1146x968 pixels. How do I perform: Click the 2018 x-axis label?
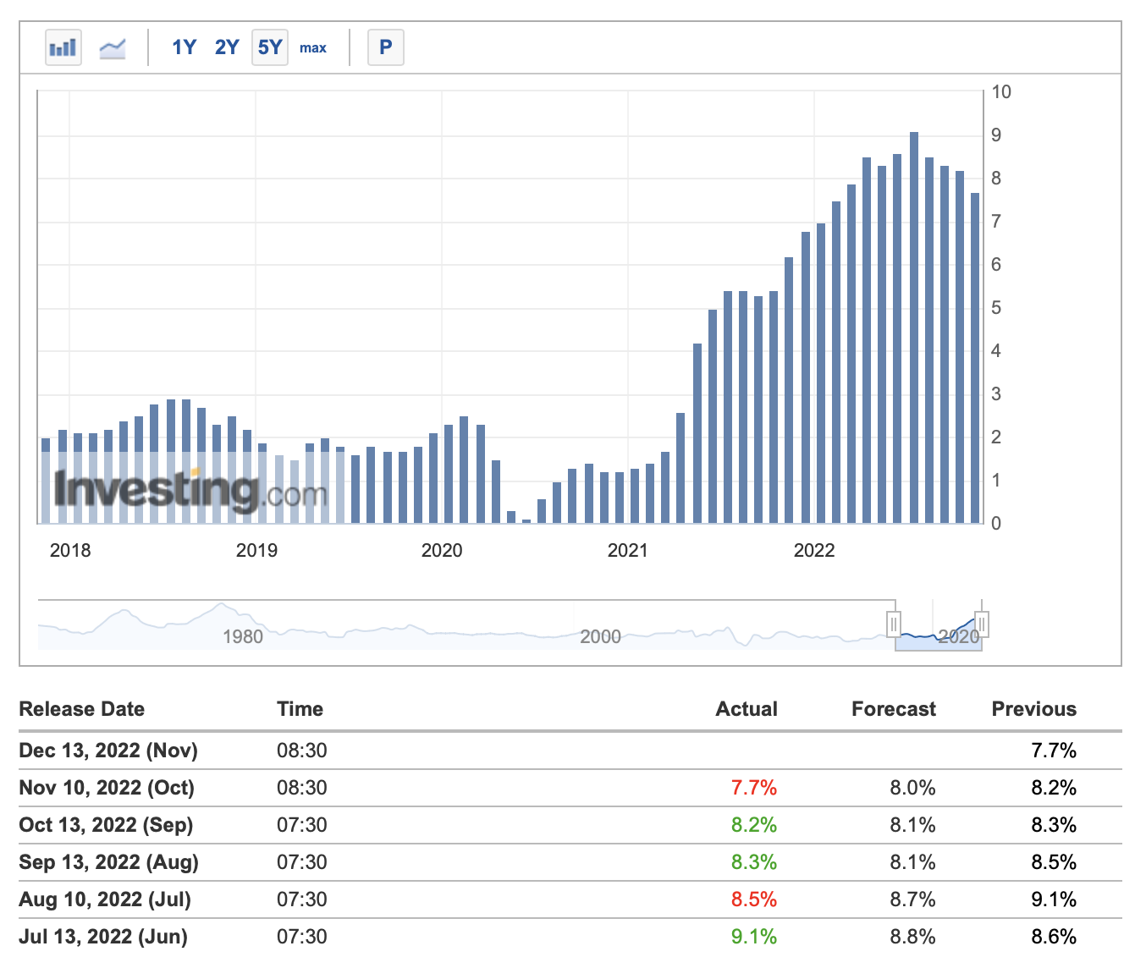pos(70,551)
